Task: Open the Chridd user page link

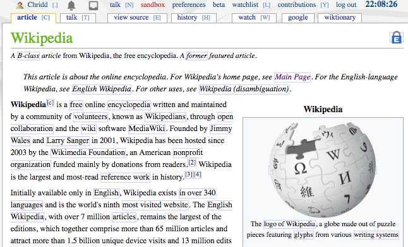Action: pos(38,4)
